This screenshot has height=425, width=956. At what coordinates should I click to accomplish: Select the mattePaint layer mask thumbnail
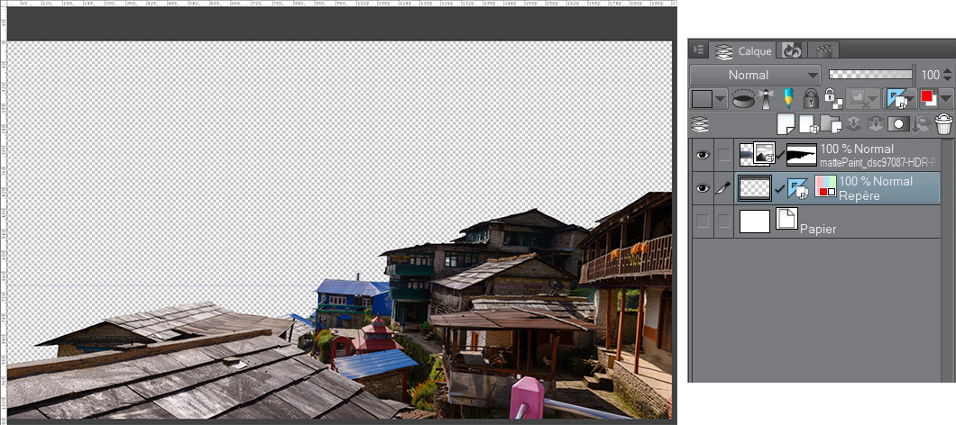tap(801, 155)
